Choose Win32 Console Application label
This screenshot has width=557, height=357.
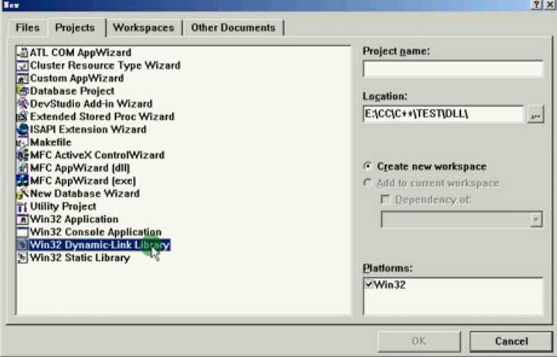click(x=96, y=232)
